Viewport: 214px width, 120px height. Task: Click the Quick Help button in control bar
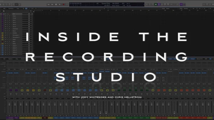(6, 4)
